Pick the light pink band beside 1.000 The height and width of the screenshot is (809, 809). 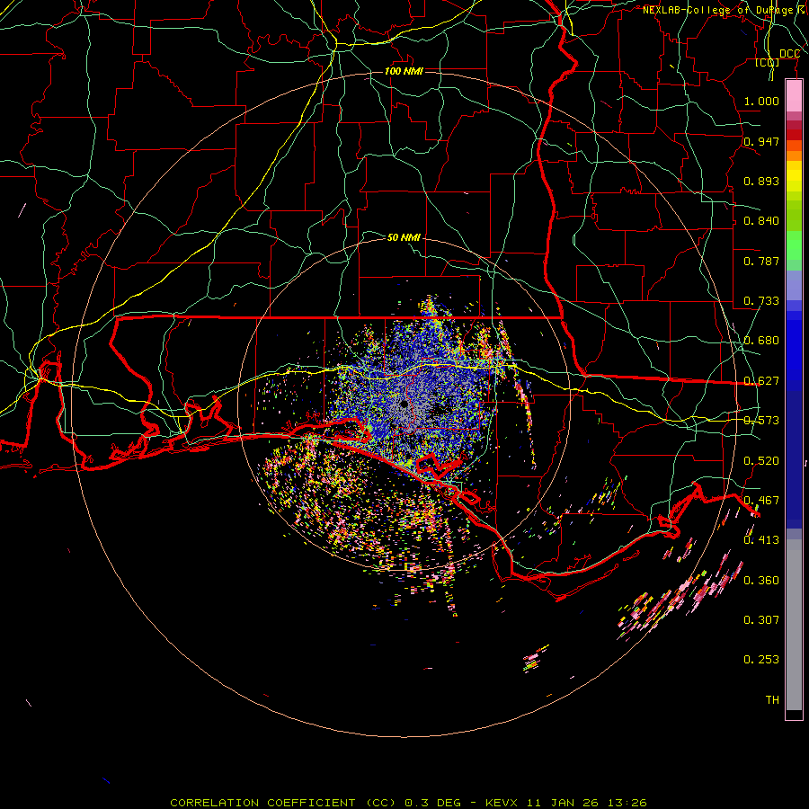click(794, 96)
